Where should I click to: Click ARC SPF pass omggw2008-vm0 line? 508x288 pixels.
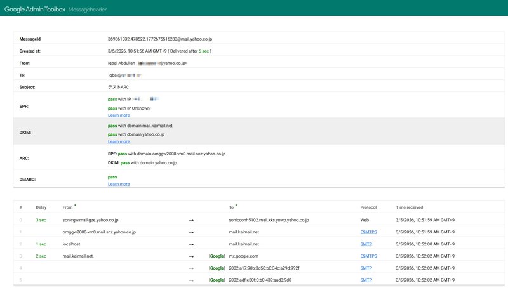point(166,154)
